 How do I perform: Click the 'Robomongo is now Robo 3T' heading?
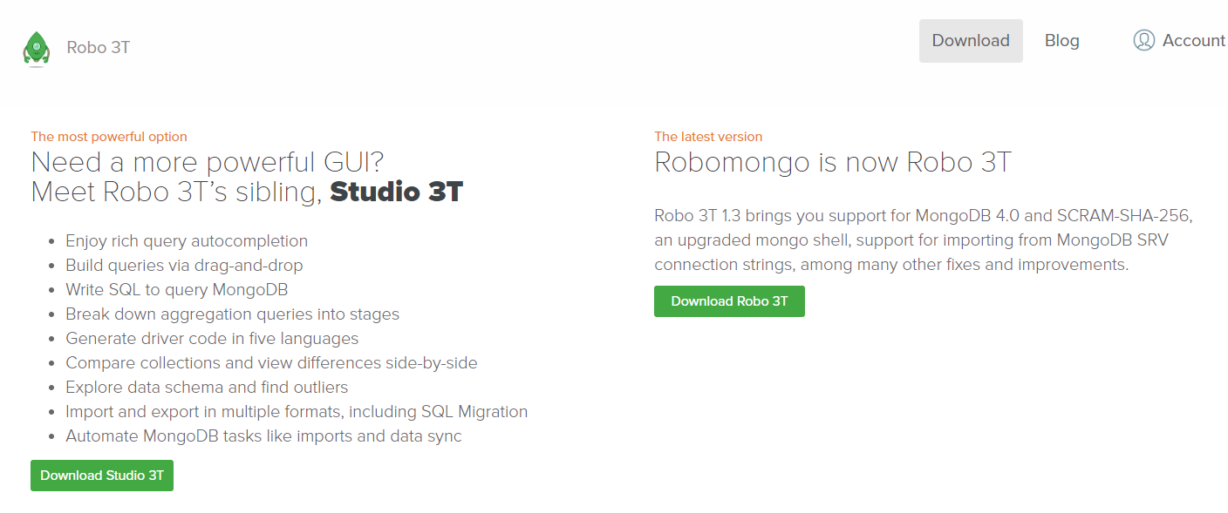[833, 163]
